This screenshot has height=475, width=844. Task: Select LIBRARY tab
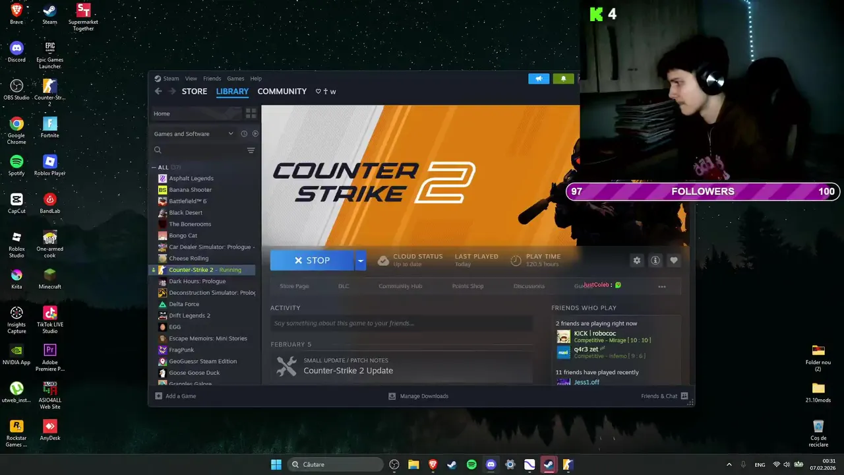pos(232,91)
